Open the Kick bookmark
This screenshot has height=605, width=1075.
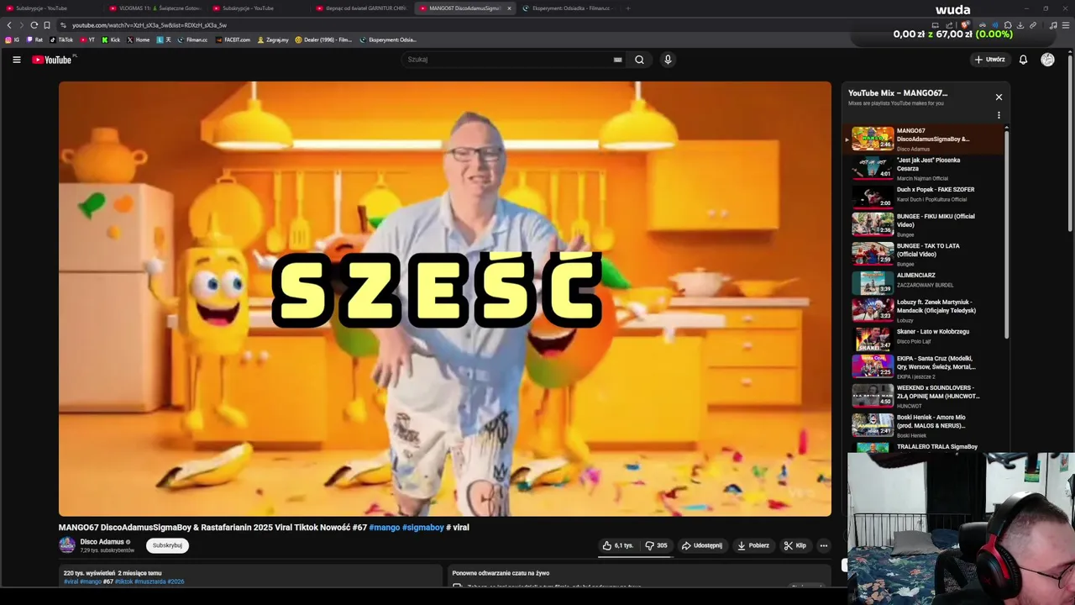tap(111, 39)
